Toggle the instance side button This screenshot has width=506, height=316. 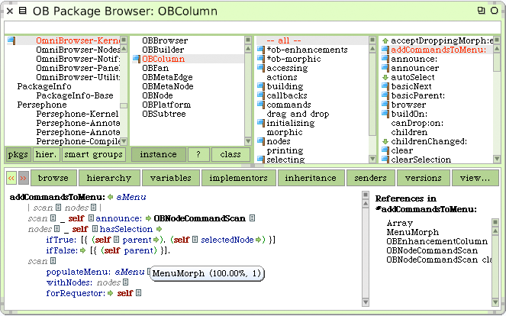point(159,155)
